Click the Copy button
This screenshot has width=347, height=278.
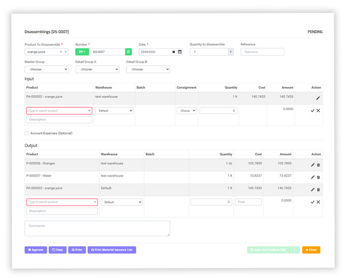(58, 250)
